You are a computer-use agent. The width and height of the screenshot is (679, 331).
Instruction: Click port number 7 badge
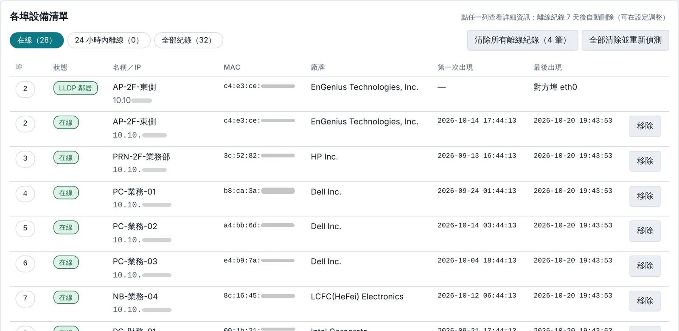25,298
